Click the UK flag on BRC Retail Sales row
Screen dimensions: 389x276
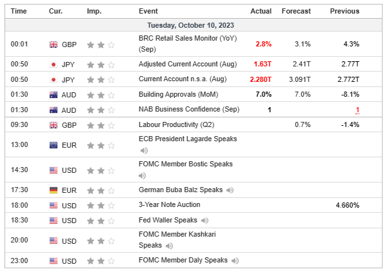tap(54, 44)
